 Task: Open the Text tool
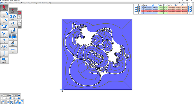(x=4, y=47)
